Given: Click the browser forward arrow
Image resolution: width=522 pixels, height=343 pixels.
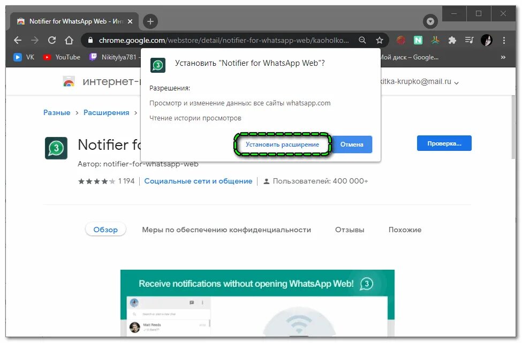Looking at the screenshot, I should pos(35,40).
